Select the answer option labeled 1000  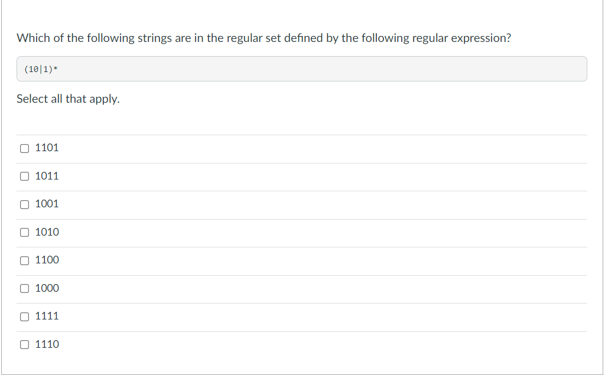click(x=47, y=288)
